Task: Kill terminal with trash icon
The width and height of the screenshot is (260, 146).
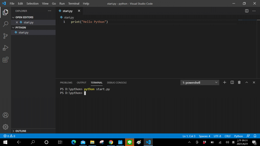Action: click(239, 82)
